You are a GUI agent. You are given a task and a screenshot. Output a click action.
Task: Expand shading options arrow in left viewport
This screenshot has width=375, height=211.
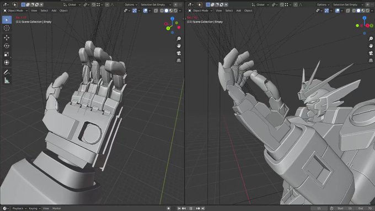tap(180, 11)
